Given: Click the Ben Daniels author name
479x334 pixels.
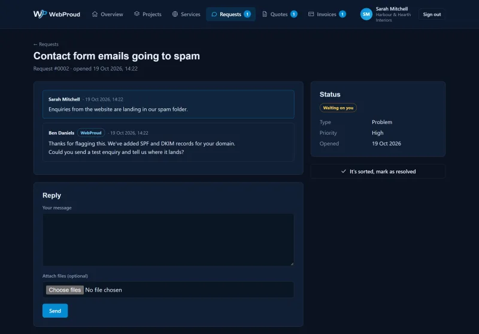Looking at the screenshot, I should point(62,133).
